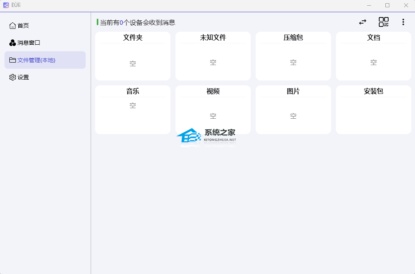Open the 消息窗口 message window
This screenshot has height=274, width=415.
point(45,43)
